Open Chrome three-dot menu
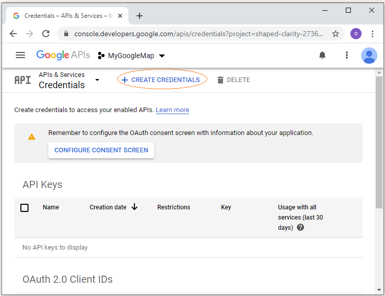This screenshot has height=296, width=385. [x=372, y=34]
